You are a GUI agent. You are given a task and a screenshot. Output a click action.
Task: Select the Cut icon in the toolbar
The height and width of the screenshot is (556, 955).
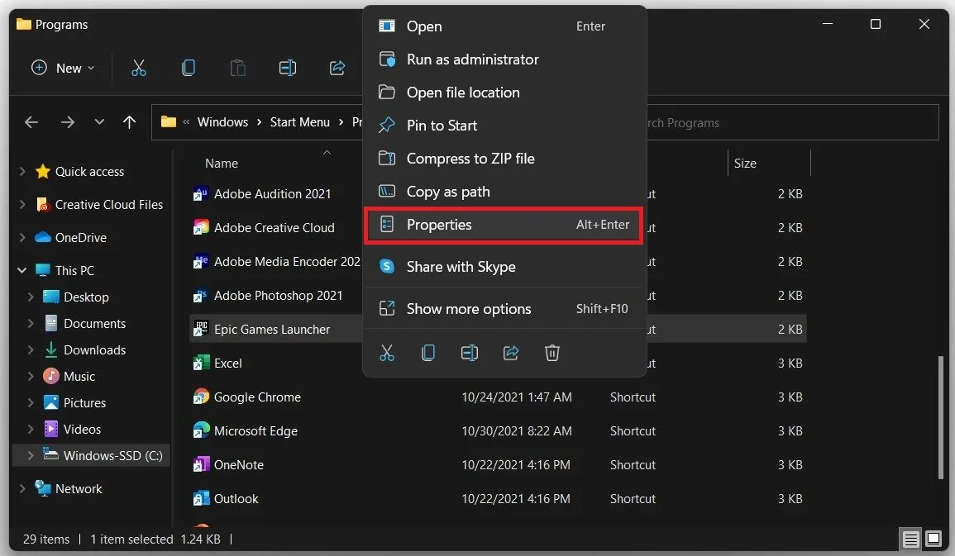tap(139, 68)
